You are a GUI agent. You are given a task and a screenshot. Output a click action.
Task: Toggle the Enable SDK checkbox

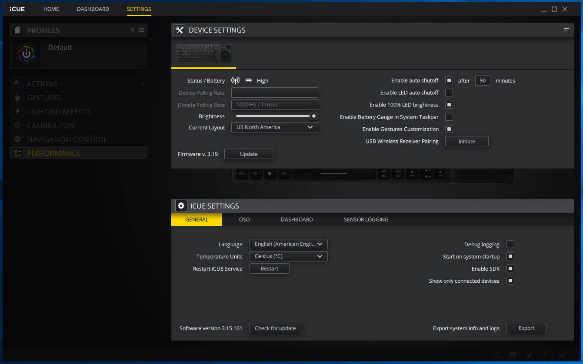[x=510, y=268]
